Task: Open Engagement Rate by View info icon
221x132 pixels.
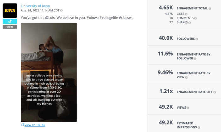Action: click(x=186, y=77)
